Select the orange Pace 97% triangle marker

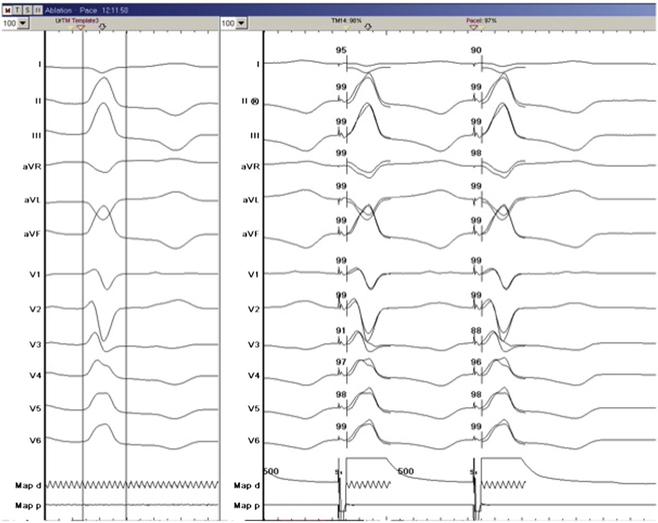pyautogui.click(x=473, y=28)
